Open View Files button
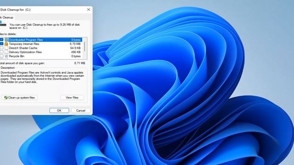Screen dimensions: 294x165 (72, 98)
